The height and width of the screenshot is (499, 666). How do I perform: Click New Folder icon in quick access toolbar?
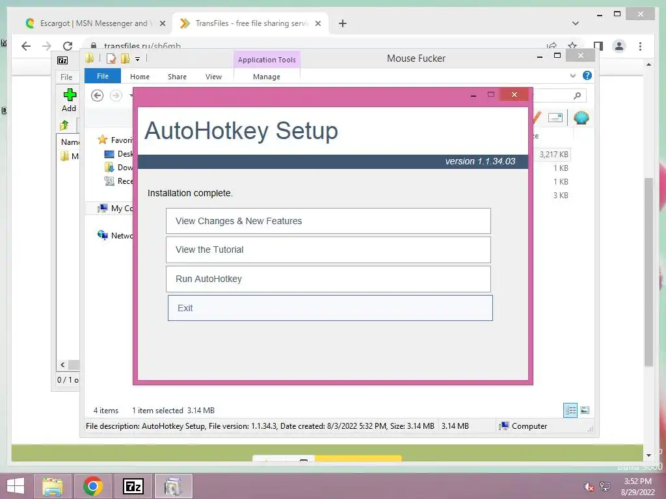[x=125, y=58]
